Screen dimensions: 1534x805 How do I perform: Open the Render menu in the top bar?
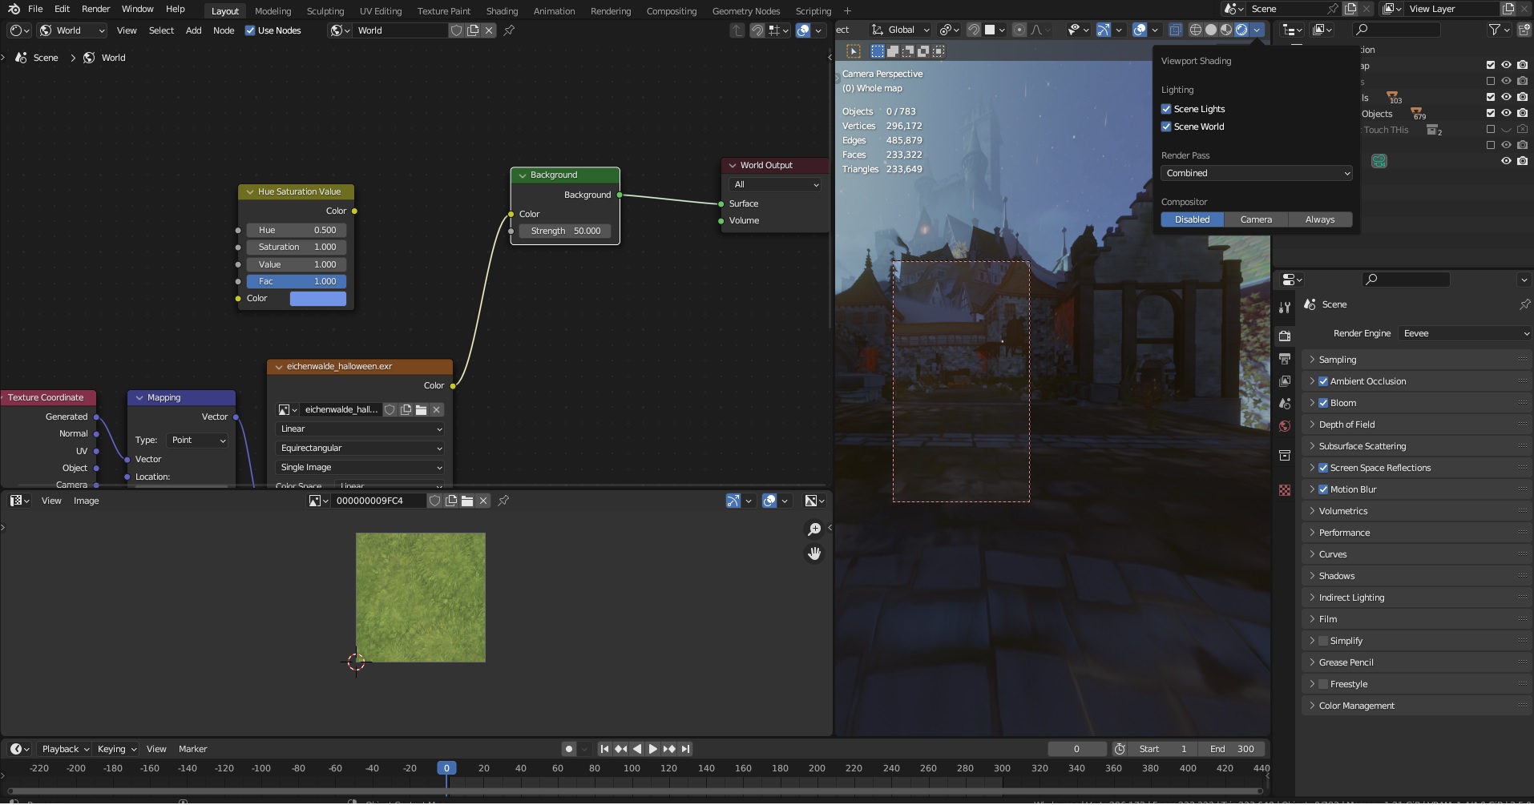point(95,9)
